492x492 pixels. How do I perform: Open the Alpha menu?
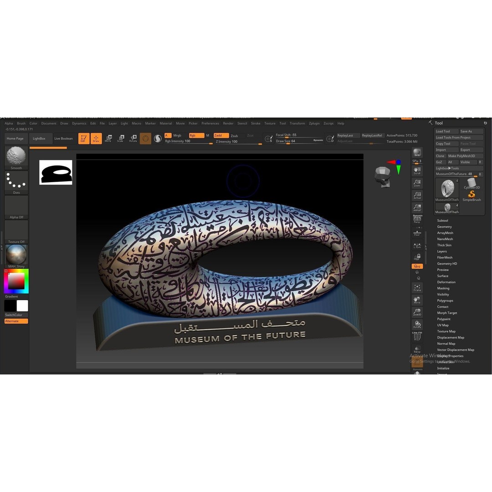tap(9, 123)
